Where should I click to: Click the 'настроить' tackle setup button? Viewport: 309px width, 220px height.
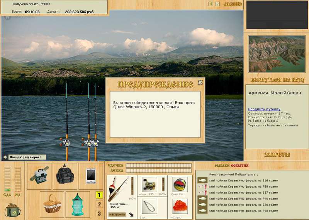[117, 214]
